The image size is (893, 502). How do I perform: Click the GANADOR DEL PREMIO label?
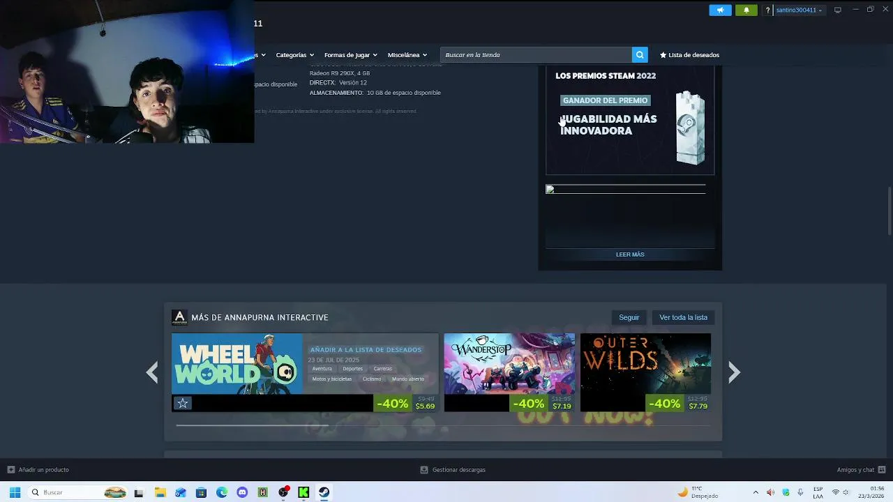pyautogui.click(x=605, y=100)
